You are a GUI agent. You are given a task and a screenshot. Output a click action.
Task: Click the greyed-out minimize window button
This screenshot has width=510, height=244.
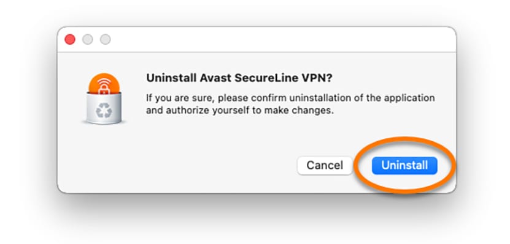[88, 40]
